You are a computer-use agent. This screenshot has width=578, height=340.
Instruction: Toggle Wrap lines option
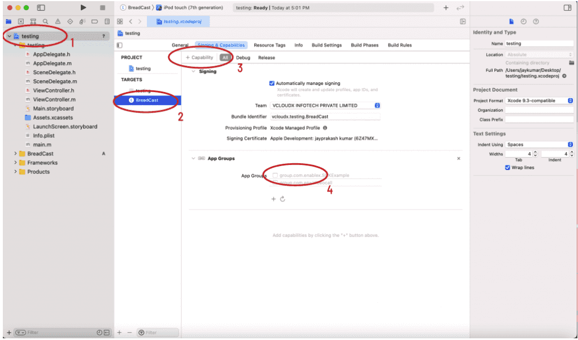tap(507, 167)
